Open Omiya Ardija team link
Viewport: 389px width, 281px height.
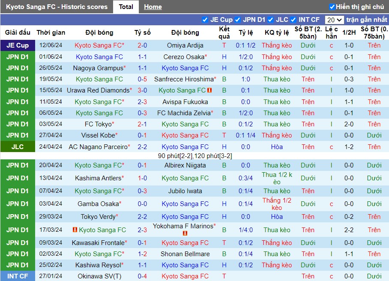(185, 45)
